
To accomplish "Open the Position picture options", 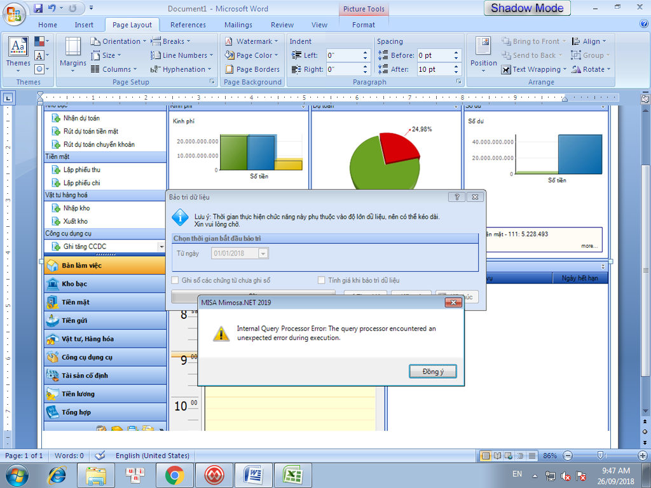I will click(x=483, y=55).
